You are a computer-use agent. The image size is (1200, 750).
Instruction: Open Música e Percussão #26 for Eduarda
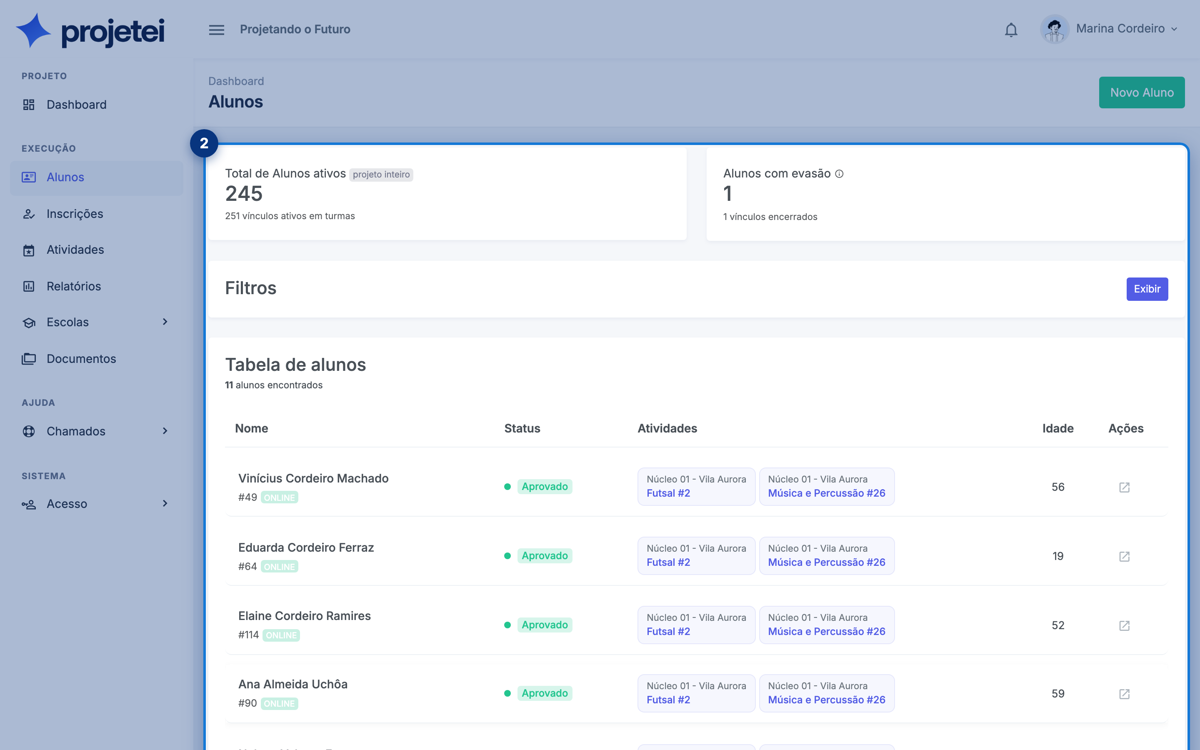tap(827, 562)
